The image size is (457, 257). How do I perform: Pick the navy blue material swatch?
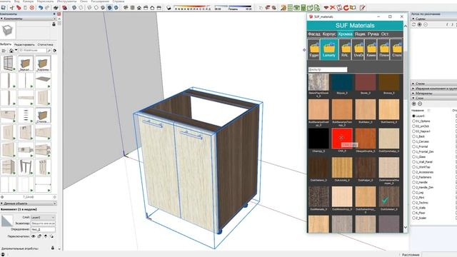pos(342,82)
